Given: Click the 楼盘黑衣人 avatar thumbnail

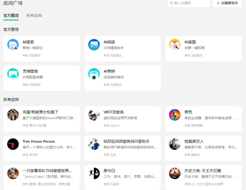Looking at the screenshot, I should 175,144.
